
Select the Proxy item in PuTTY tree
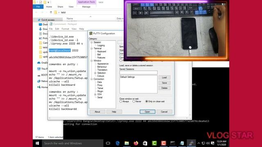(x=100, y=85)
